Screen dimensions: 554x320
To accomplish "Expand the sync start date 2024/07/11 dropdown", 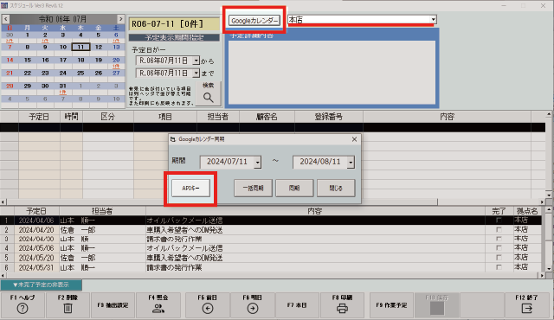I will pos(258,163).
